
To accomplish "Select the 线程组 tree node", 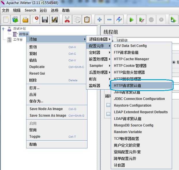I will [x=24, y=34].
